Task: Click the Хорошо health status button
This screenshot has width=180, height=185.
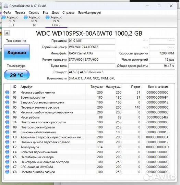Action: click(17, 52)
